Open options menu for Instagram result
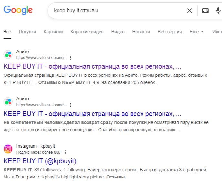Image resolution: width=222 pixels, height=184 pixels. coord(65,152)
